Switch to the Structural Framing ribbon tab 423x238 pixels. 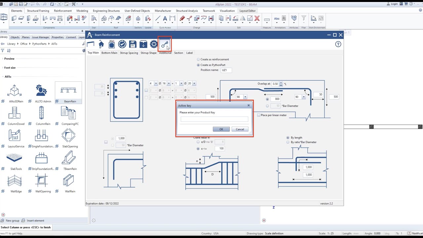(38, 11)
